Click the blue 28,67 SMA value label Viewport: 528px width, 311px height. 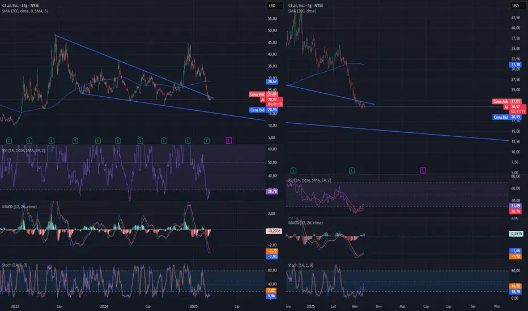coord(272,81)
